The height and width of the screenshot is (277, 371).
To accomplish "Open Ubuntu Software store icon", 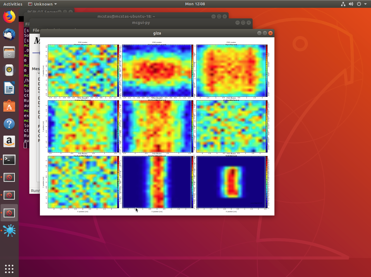I will (x=9, y=106).
